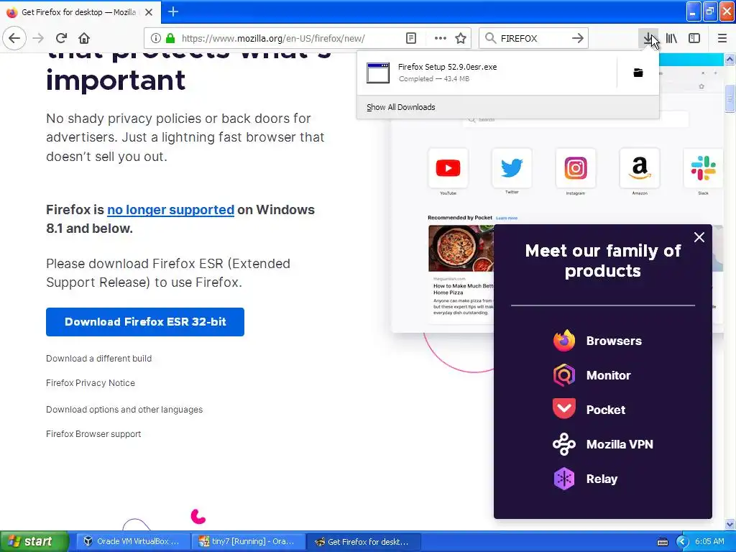The width and height of the screenshot is (736, 552).
Task: Show the sidebars toggle icon
Action: pos(694,38)
